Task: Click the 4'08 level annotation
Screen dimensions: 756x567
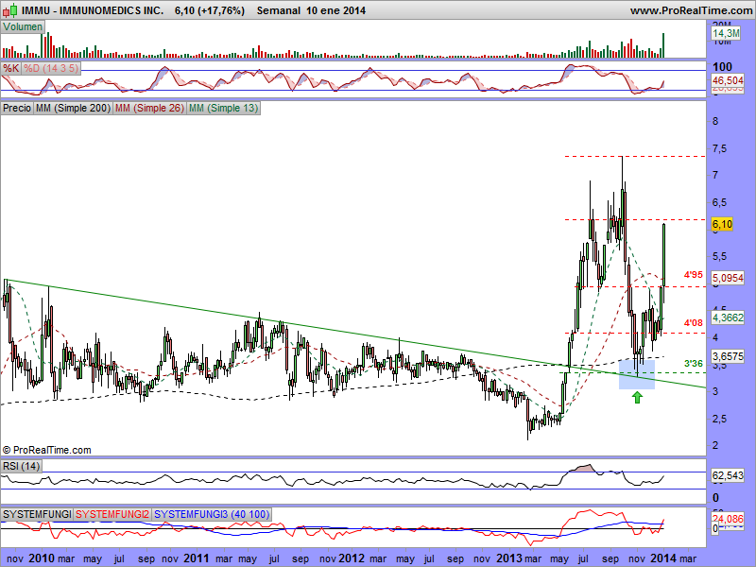Action: click(x=694, y=322)
